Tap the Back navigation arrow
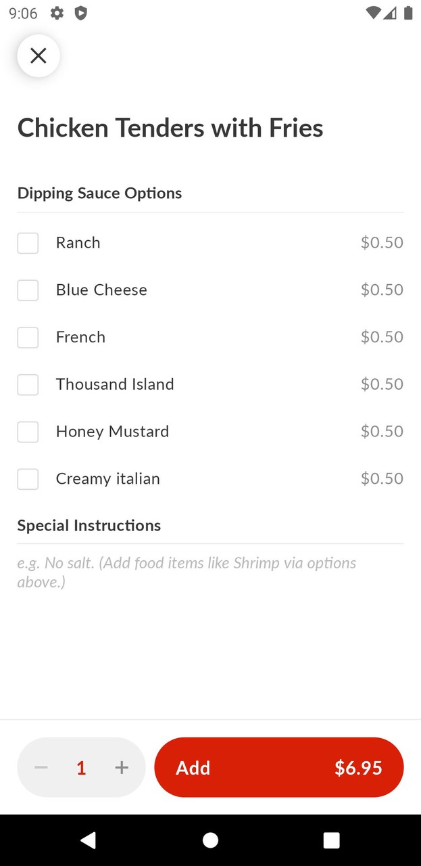Image resolution: width=421 pixels, height=866 pixels. (x=88, y=840)
